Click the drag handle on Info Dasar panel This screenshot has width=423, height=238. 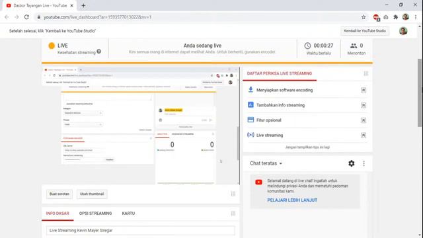click(x=233, y=214)
